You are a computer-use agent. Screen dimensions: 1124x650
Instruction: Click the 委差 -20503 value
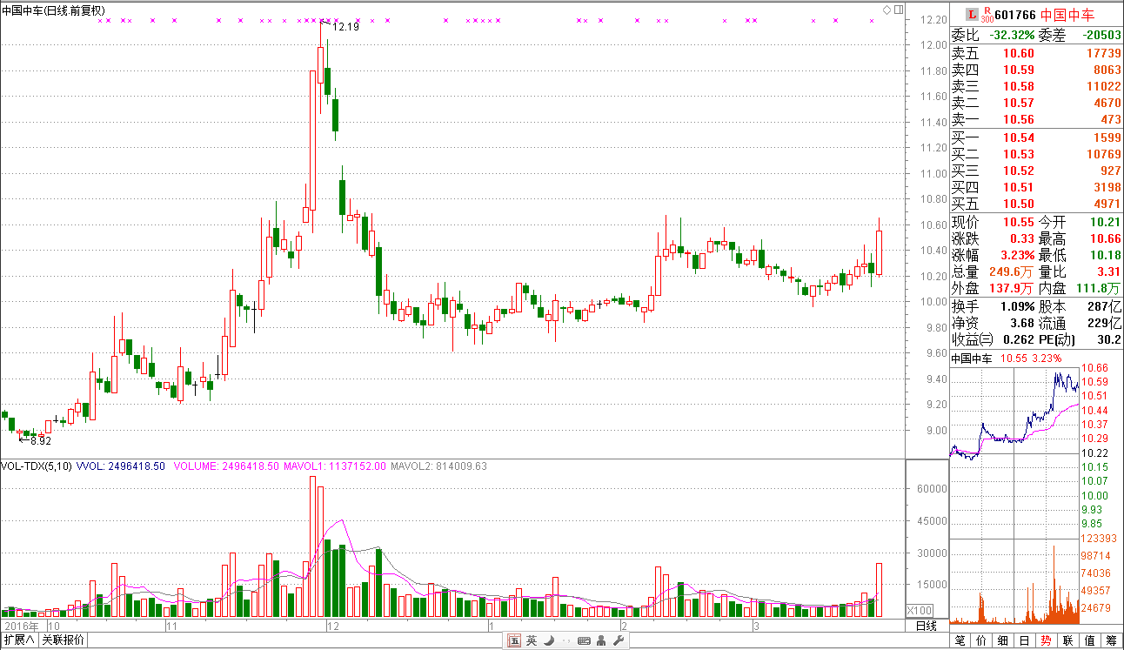[x=1101, y=36]
